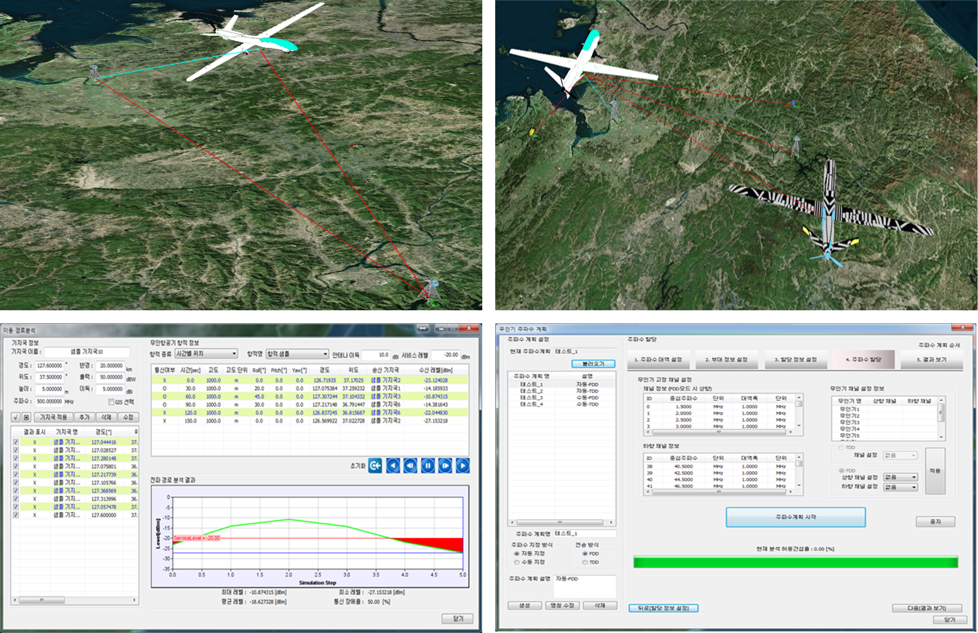
Task: Select the 수동 지정 radio button
Action: tap(516, 562)
